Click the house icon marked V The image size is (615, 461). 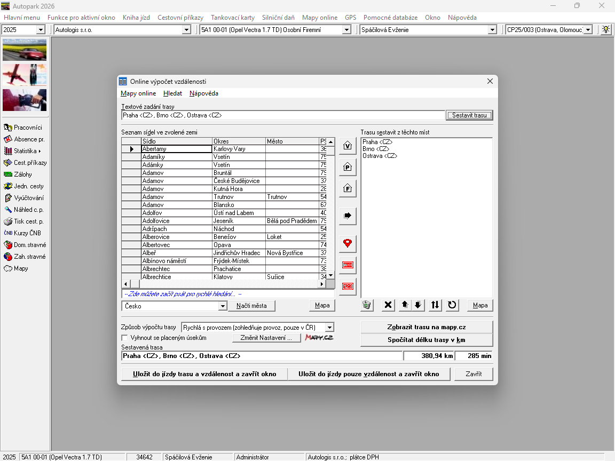[348, 146]
